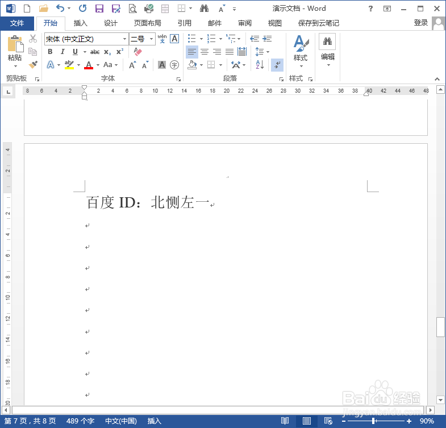Grow font size with larger A
446x428 pixels.
coord(132,65)
